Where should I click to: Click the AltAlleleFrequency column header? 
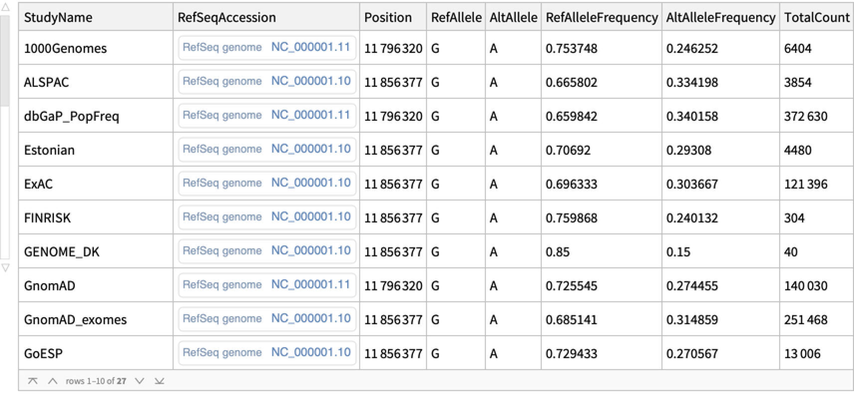tap(720, 17)
